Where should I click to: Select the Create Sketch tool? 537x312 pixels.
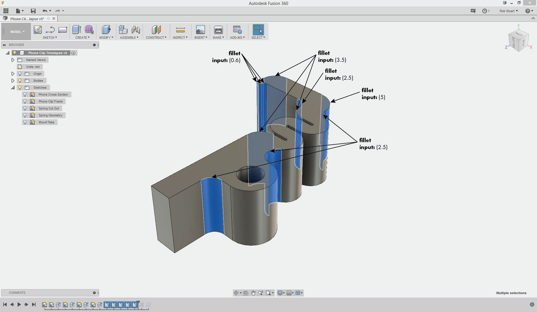(x=38, y=30)
